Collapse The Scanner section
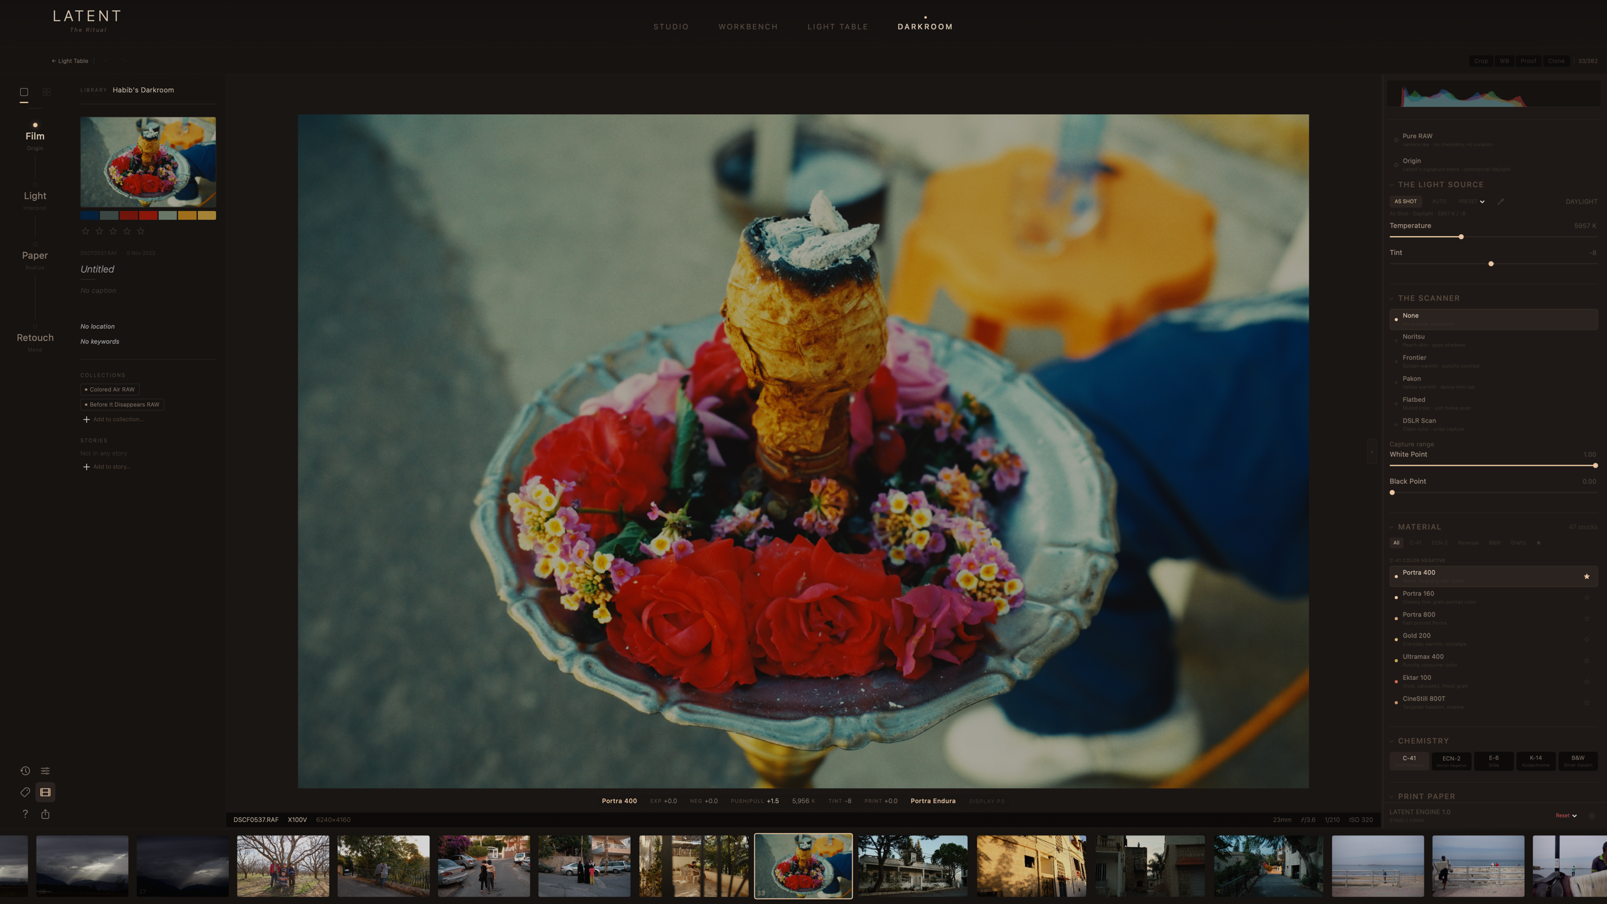Image resolution: width=1607 pixels, height=904 pixels. click(x=1392, y=298)
